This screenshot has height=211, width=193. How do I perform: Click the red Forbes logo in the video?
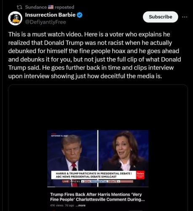click(x=140, y=175)
